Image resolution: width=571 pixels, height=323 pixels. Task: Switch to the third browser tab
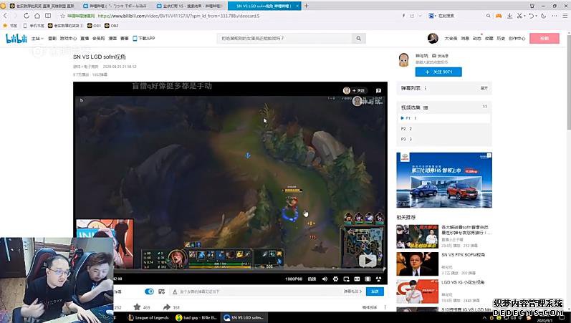click(x=190, y=6)
